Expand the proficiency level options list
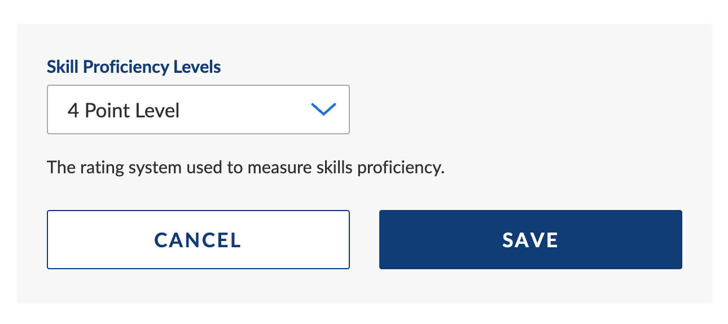The image size is (728, 324). pos(198,110)
